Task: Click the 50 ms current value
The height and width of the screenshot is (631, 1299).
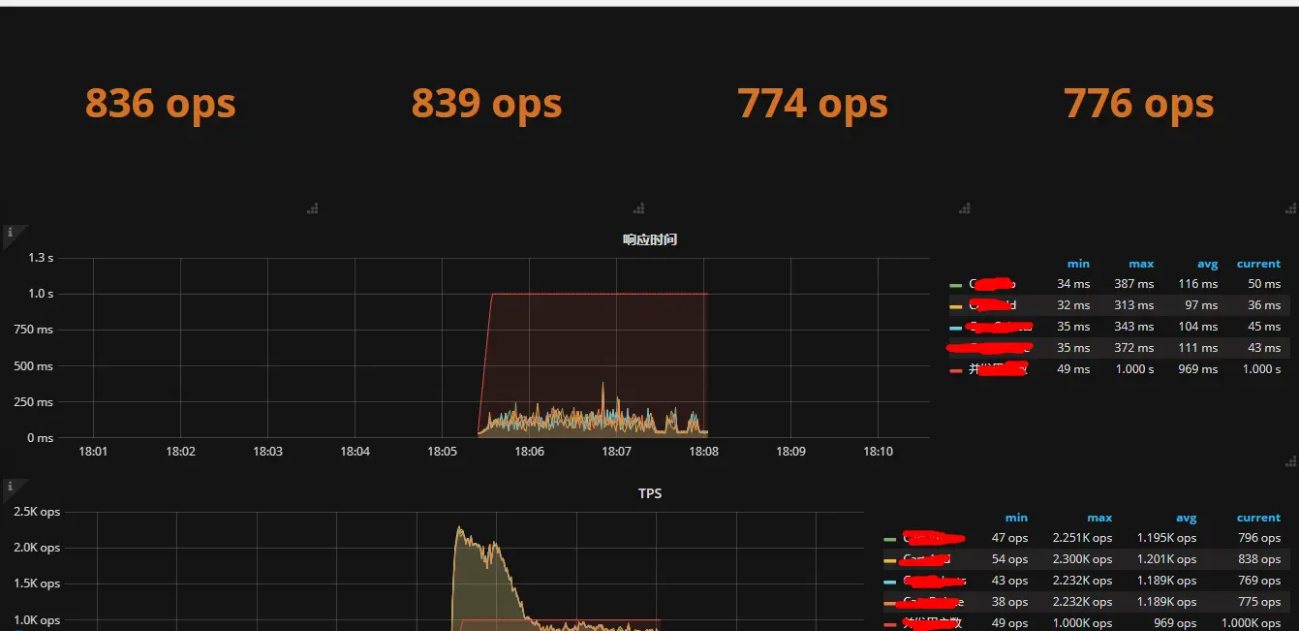Action: click(1264, 284)
